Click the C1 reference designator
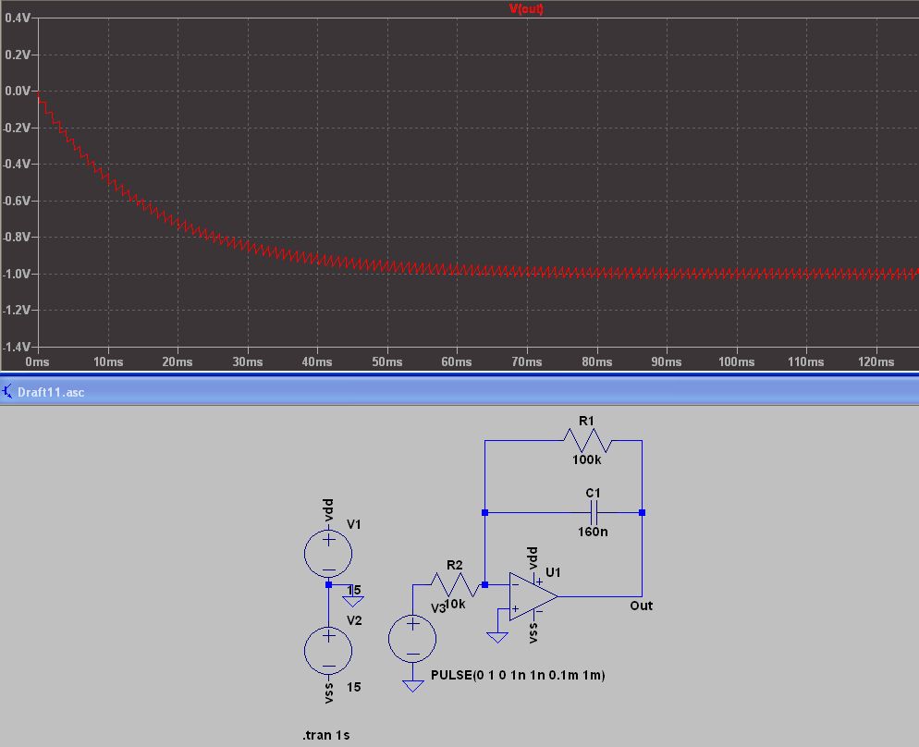This screenshot has width=919, height=747. click(x=594, y=494)
